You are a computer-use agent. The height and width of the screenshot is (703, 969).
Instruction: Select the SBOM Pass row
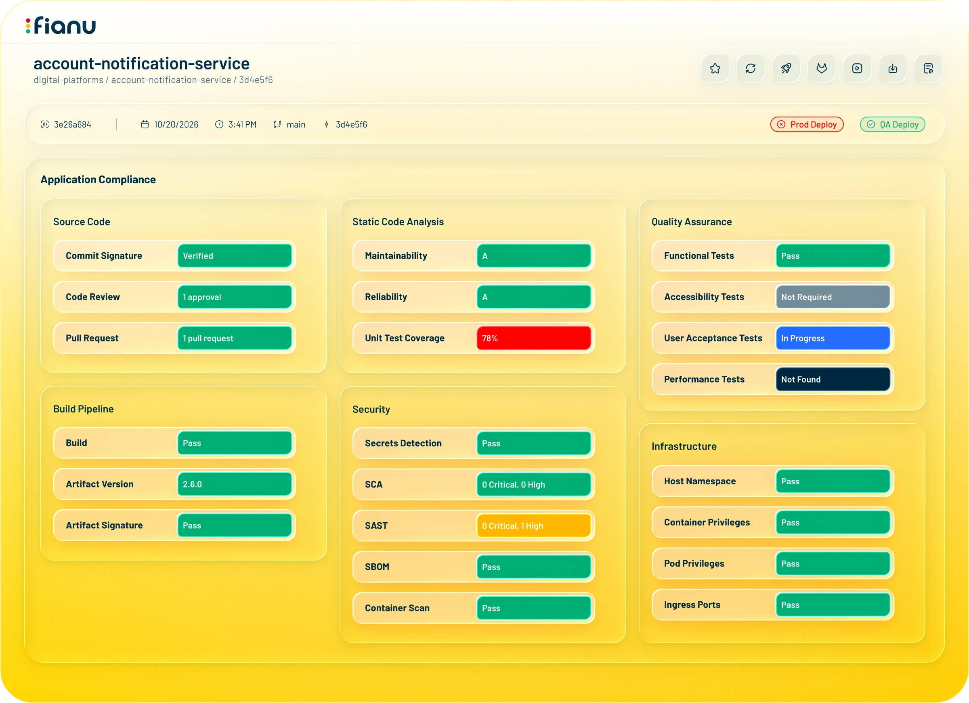coord(473,567)
